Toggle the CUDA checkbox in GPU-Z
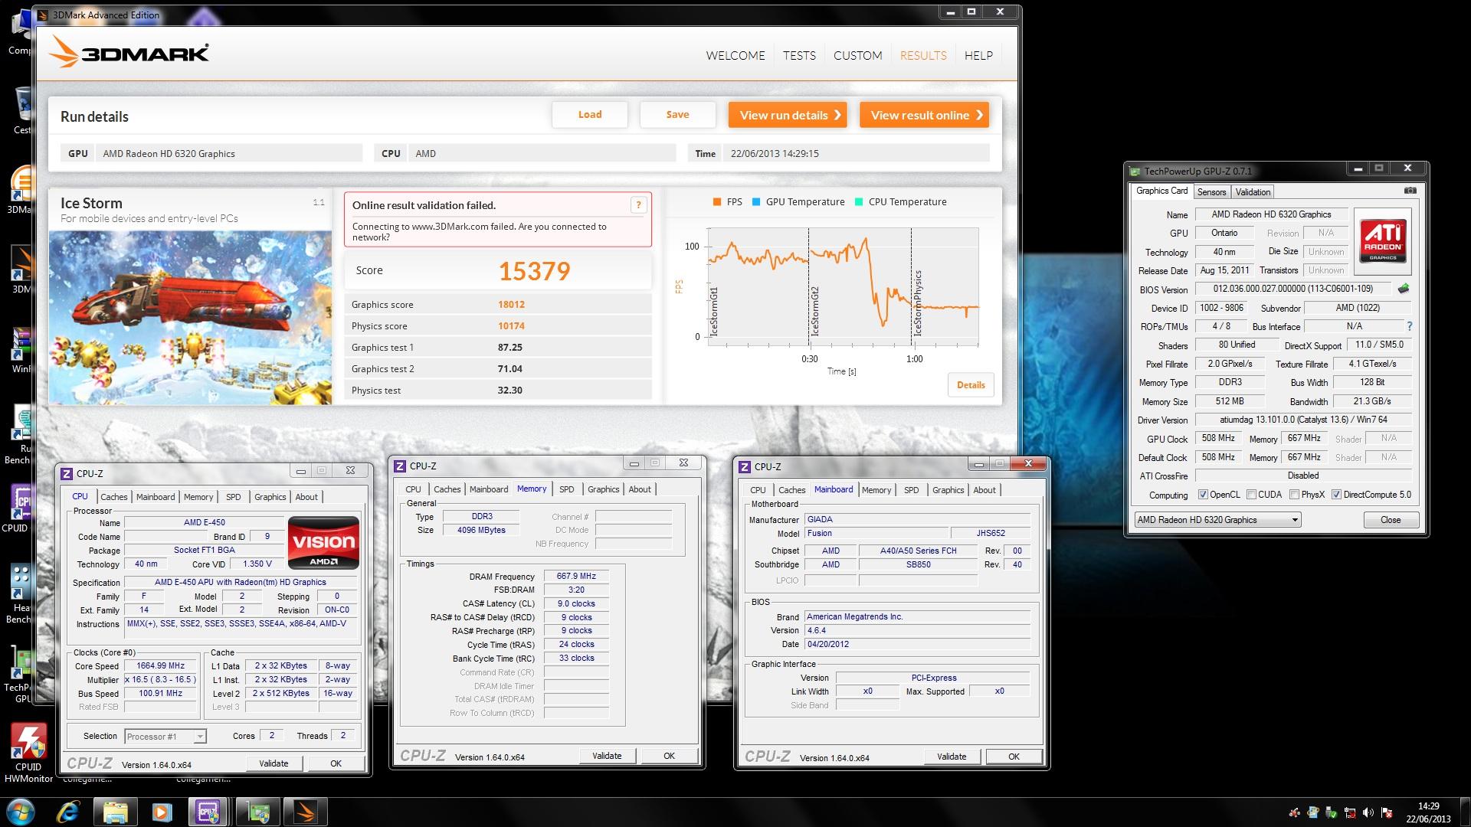Viewport: 1471px width, 827px height. pos(1251,495)
